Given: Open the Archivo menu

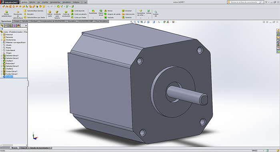Looking at the screenshot, I should click(24, 2).
